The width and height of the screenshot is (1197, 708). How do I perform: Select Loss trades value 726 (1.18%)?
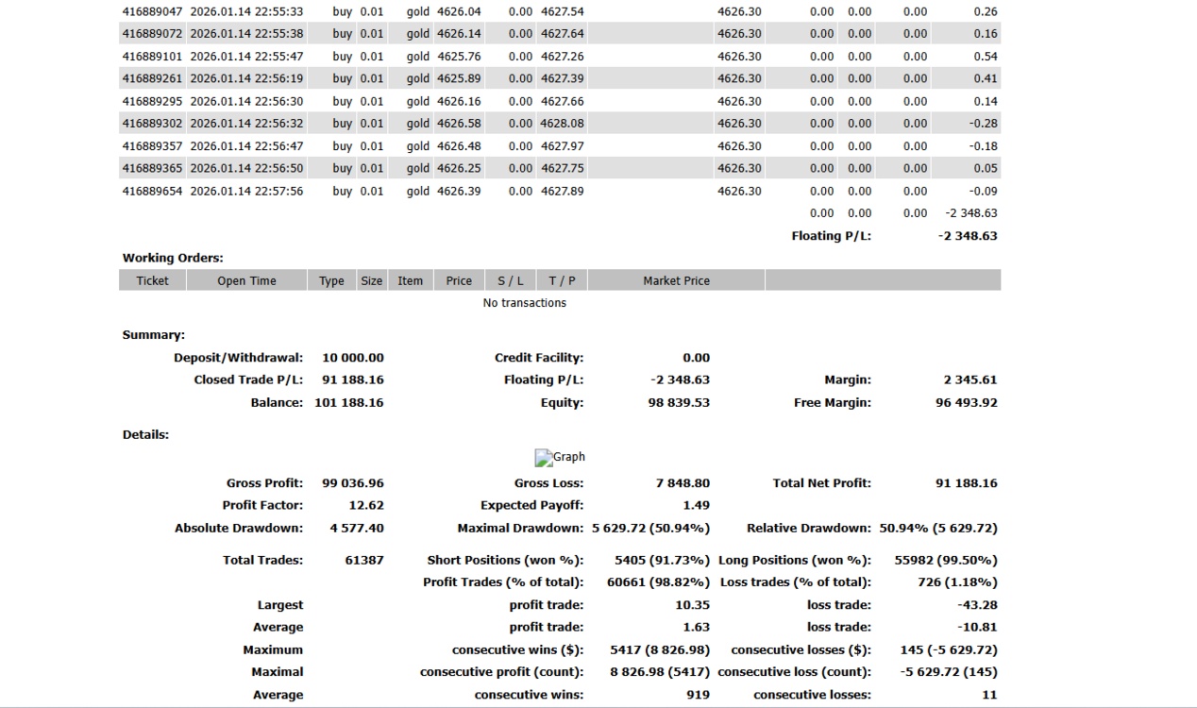pos(957,582)
